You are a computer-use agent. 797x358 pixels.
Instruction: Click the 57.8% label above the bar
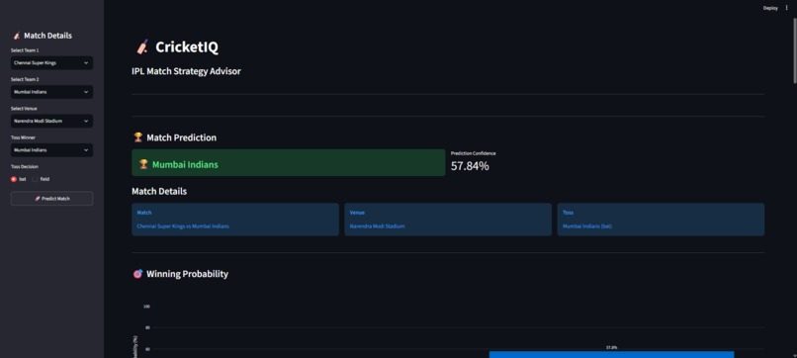coord(611,347)
